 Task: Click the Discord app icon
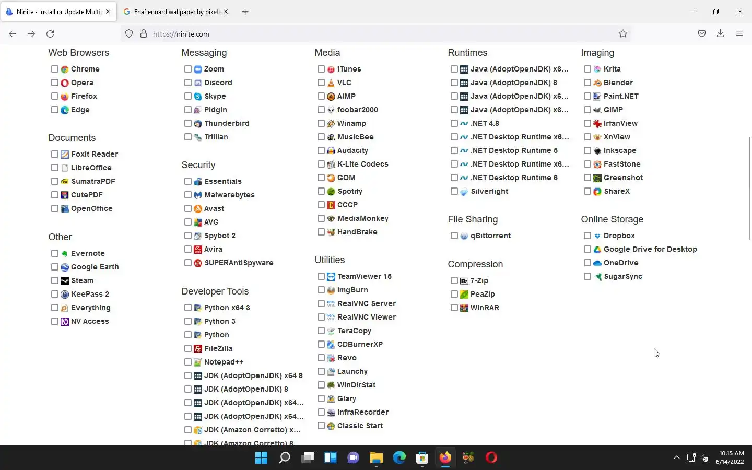[198, 83]
